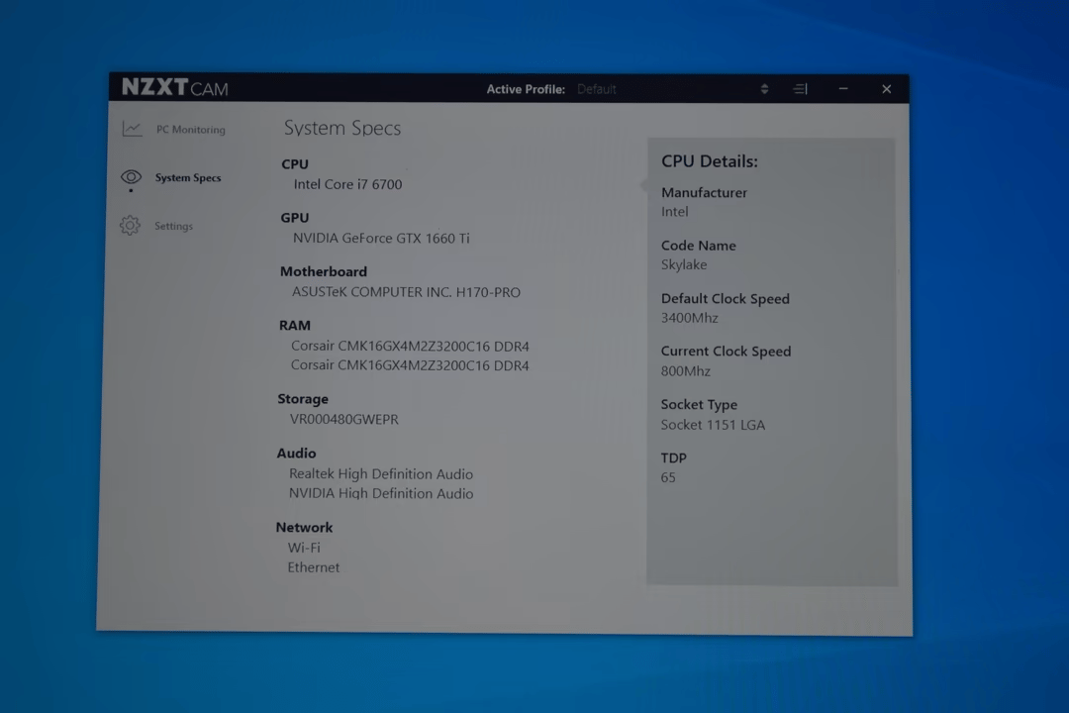The image size is (1069, 713).
Task: Click the Active Profile label
Action: [x=526, y=89]
